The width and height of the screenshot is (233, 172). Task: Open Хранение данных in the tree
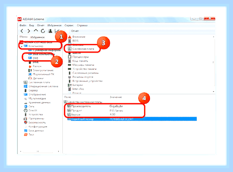click(39, 103)
